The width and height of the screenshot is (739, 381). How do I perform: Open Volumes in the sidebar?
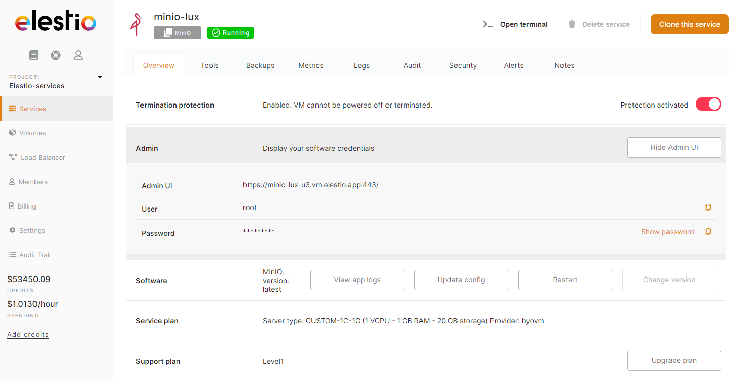(56, 133)
